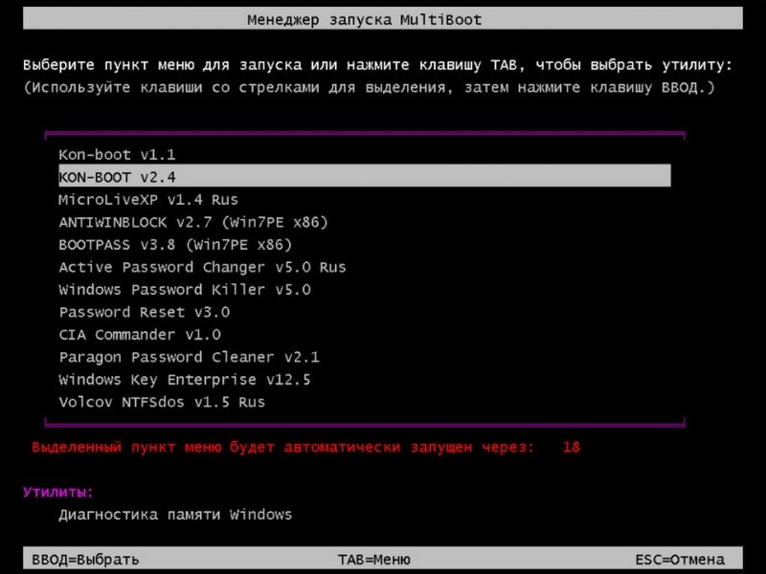Click the ВВОД=Выбрать footer hint
This screenshot has width=766, height=574.
click(85, 560)
